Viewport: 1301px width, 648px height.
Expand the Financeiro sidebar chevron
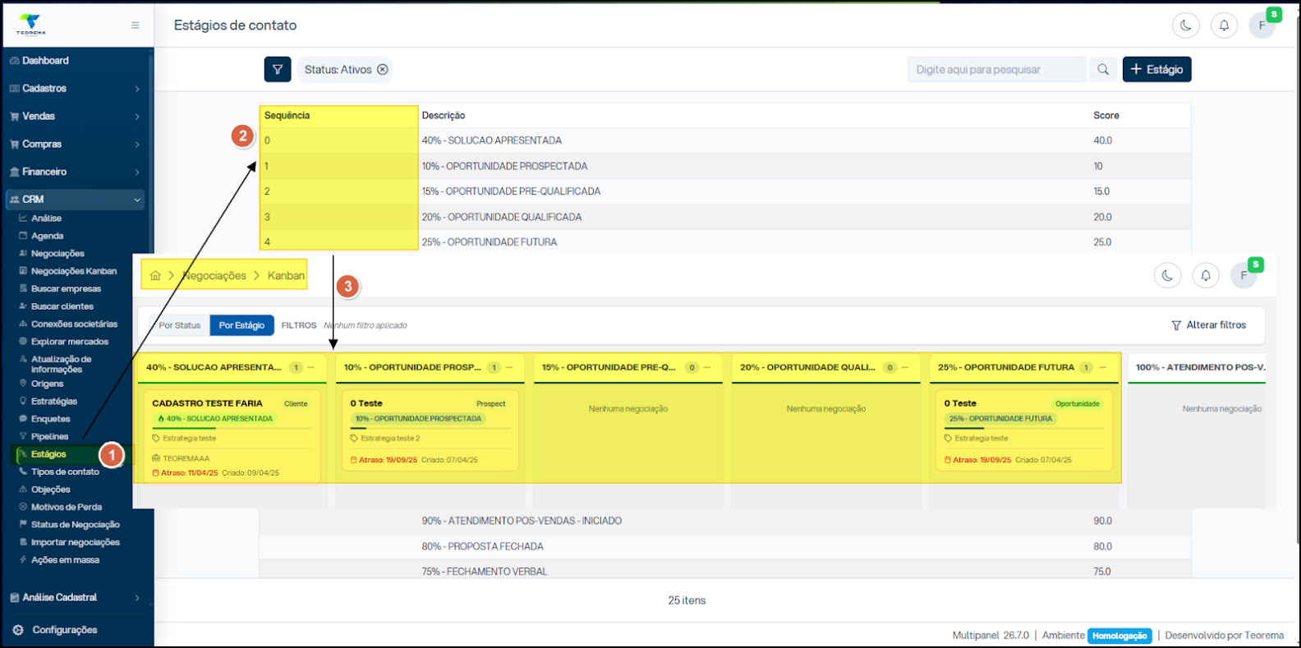137,172
